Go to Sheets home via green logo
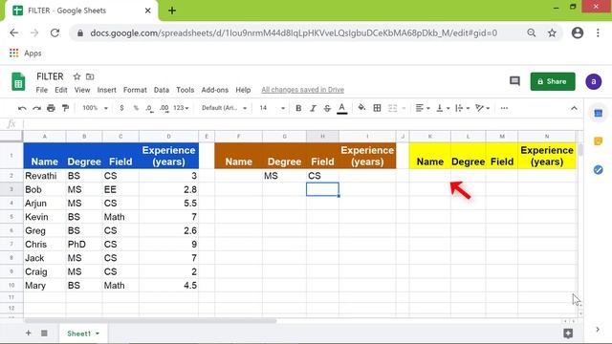 point(18,81)
